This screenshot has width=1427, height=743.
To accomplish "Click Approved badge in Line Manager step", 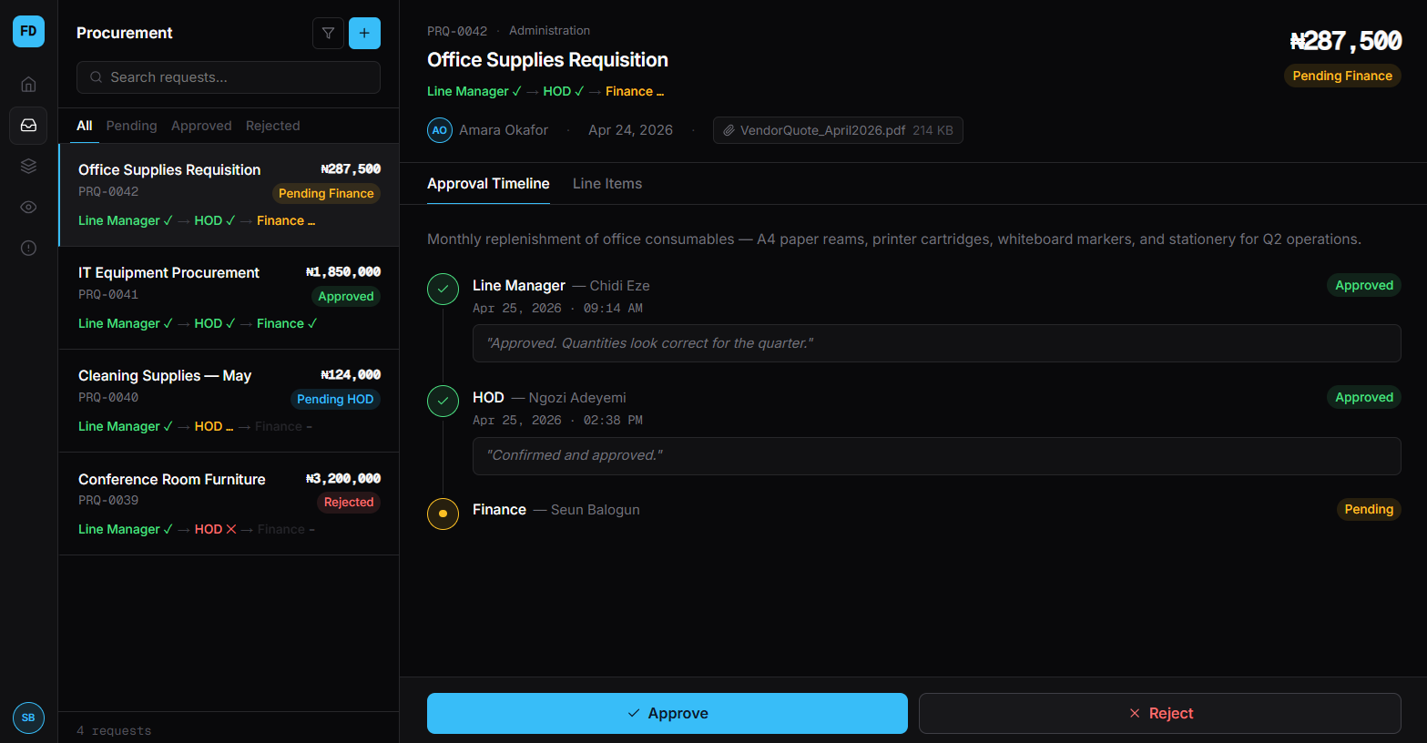I will tap(1364, 285).
